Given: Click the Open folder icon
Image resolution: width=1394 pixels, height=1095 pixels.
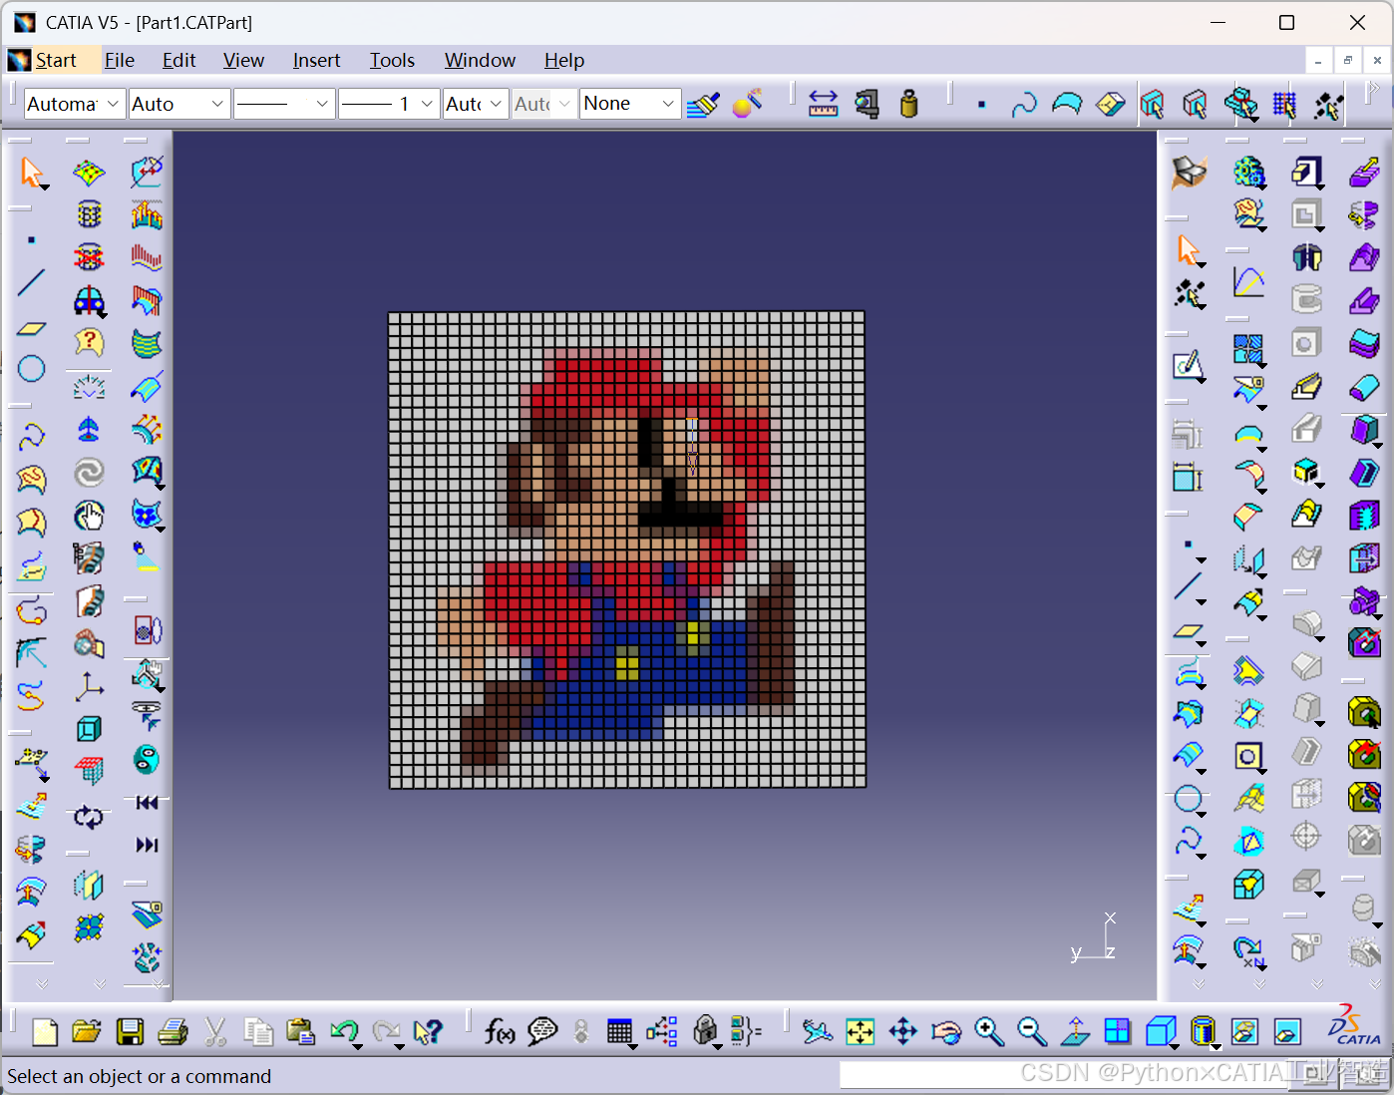Looking at the screenshot, I should pos(87,1031).
